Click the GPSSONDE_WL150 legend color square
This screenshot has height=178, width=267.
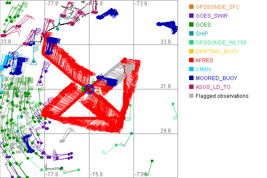191,43
